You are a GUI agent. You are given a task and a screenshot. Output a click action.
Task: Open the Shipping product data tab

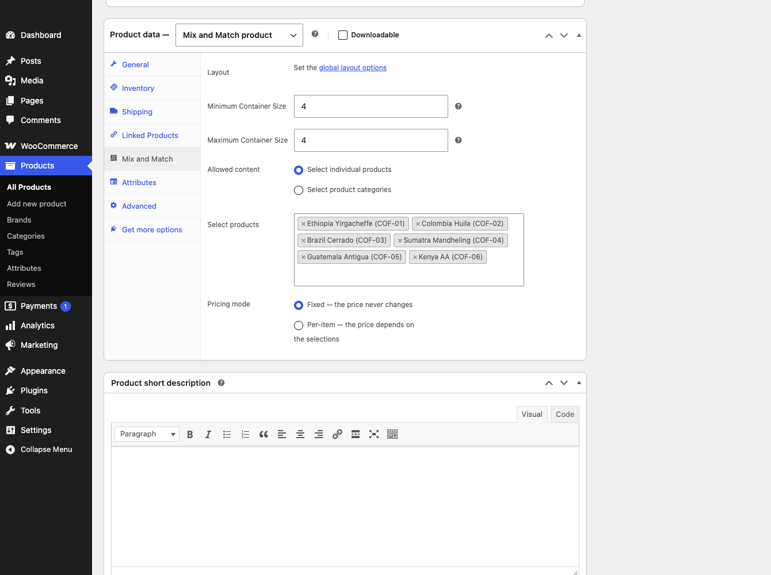[152, 112]
